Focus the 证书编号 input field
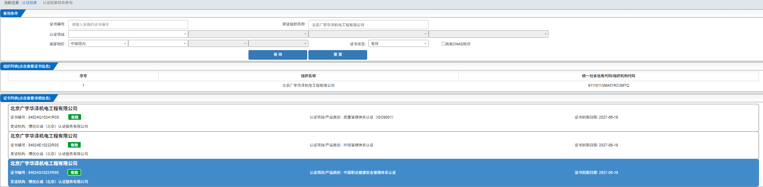The image size is (763, 187). point(128,25)
